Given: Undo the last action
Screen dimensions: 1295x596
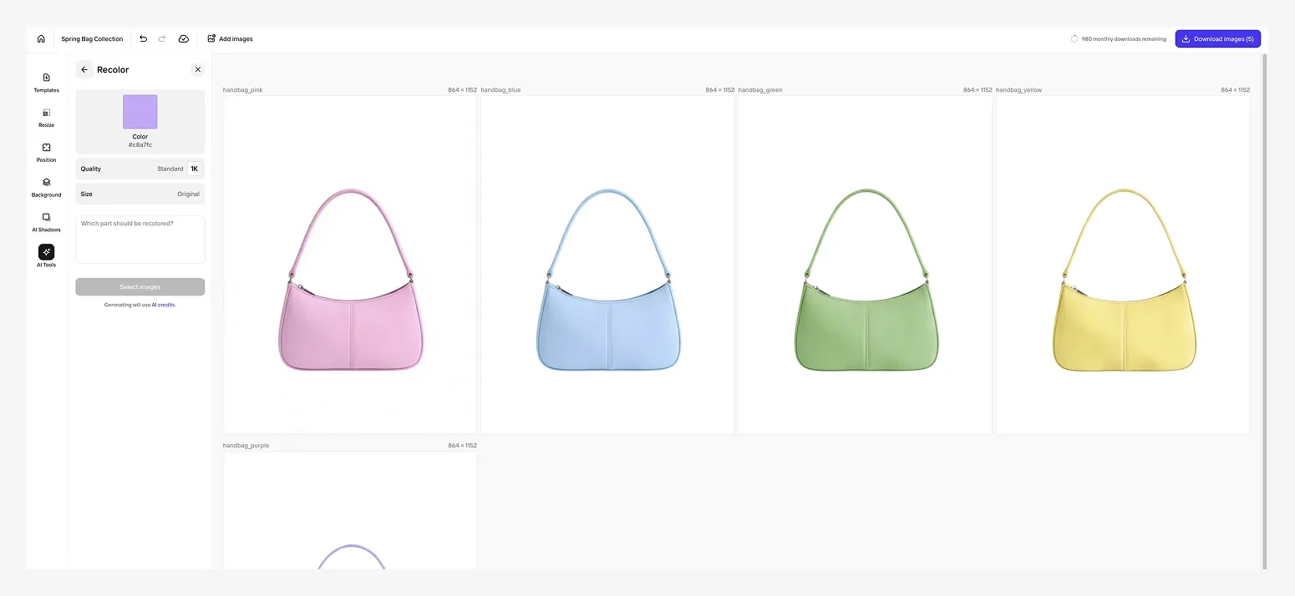Looking at the screenshot, I should pyautogui.click(x=143, y=38).
